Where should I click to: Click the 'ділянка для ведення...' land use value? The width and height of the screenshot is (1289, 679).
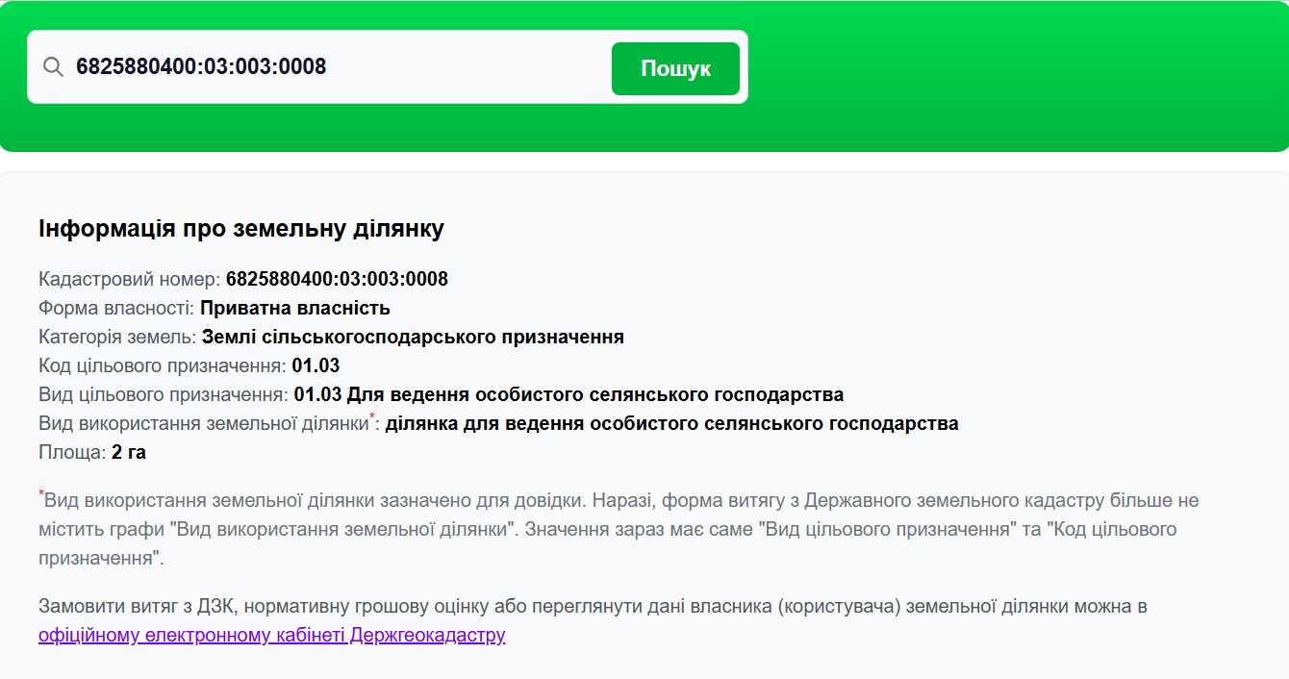coord(671,424)
